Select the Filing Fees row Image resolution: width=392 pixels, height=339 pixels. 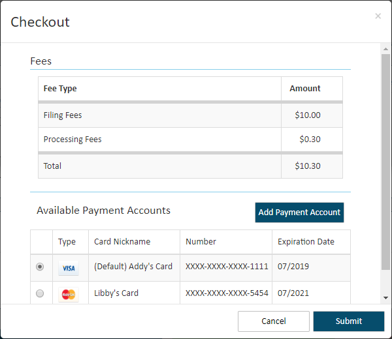[x=190, y=115]
